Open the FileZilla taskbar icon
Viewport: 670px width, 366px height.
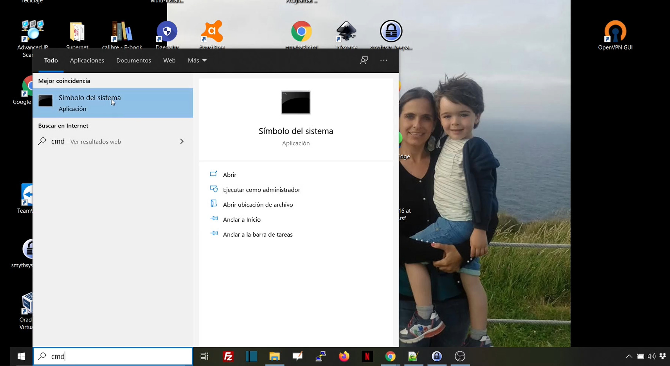228,356
